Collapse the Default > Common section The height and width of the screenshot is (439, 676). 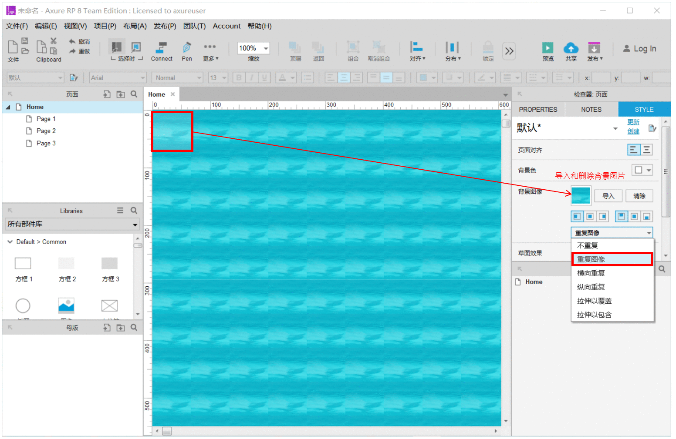(10, 242)
